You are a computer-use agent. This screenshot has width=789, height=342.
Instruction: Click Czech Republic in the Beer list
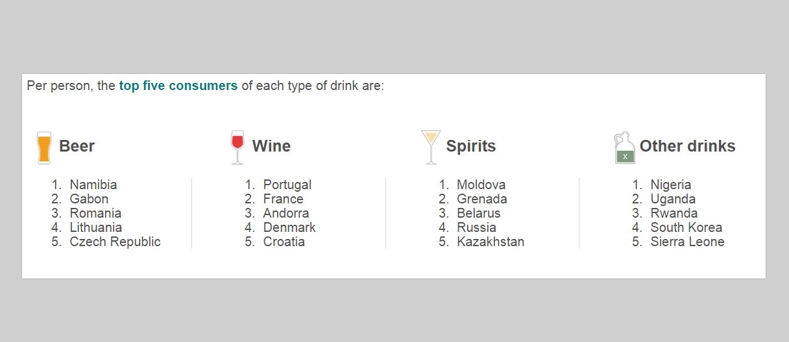[x=115, y=242]
